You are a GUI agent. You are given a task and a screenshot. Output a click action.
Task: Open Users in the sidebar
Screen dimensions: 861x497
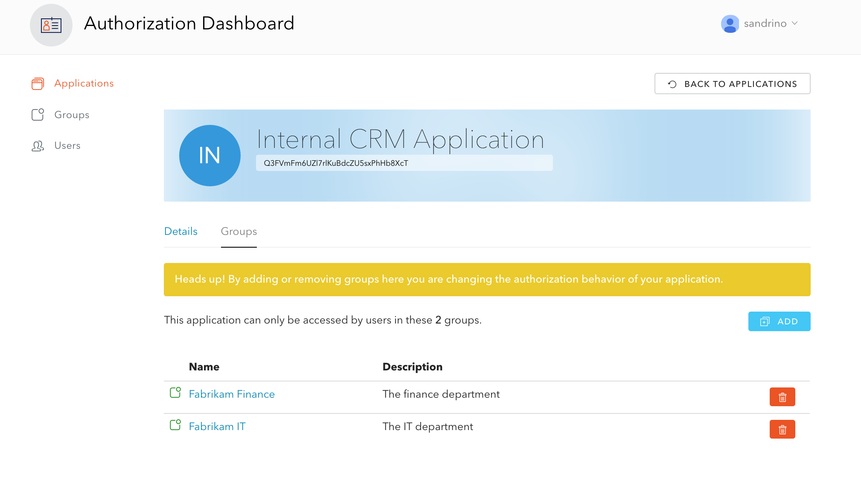click(x=67, y=146)
